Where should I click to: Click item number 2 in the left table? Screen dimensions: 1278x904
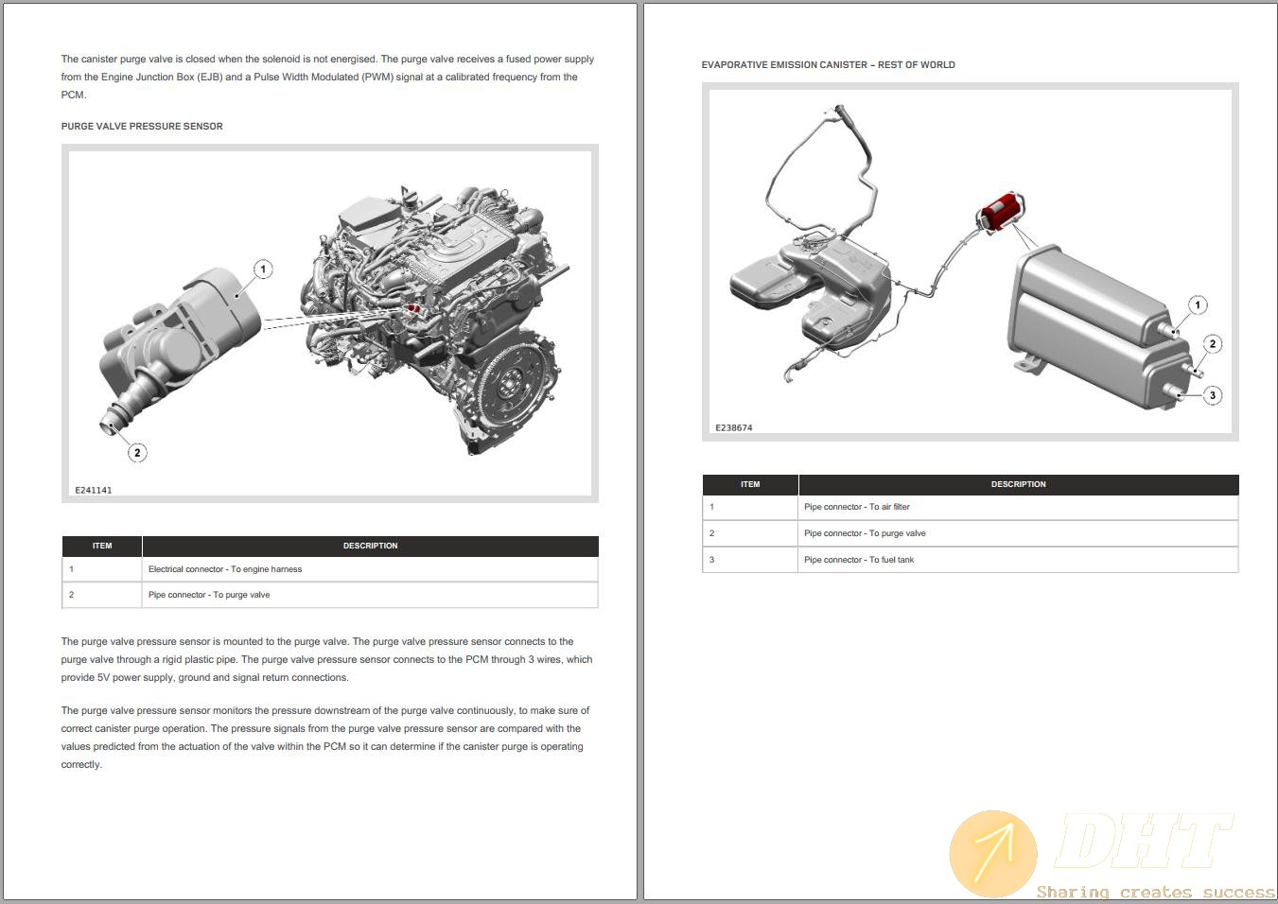71,595
